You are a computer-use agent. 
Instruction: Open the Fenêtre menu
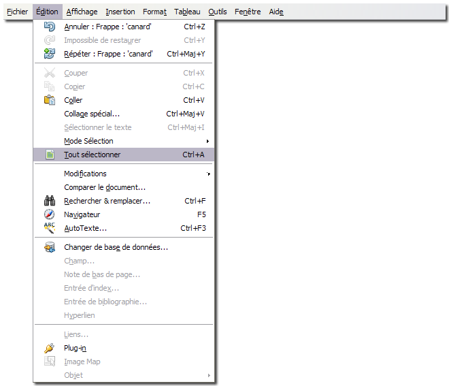248,12
